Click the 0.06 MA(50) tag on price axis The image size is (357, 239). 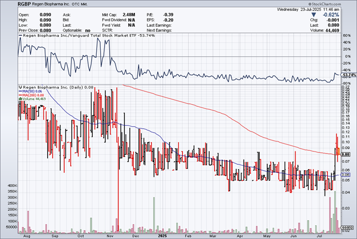click(346, 175)
